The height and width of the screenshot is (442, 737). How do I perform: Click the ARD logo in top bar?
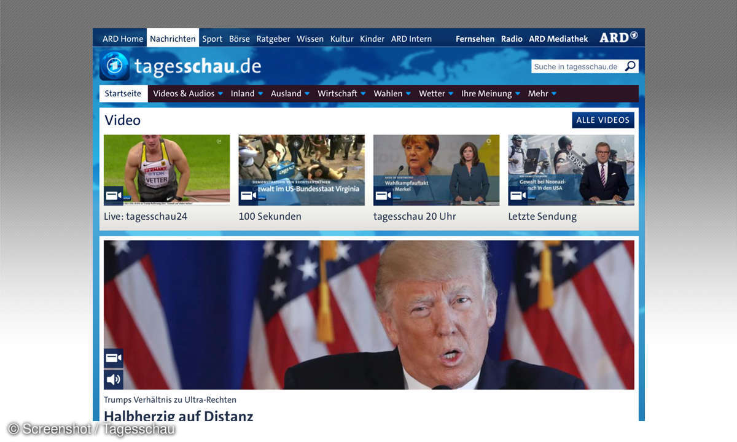(x=618, y=37)
